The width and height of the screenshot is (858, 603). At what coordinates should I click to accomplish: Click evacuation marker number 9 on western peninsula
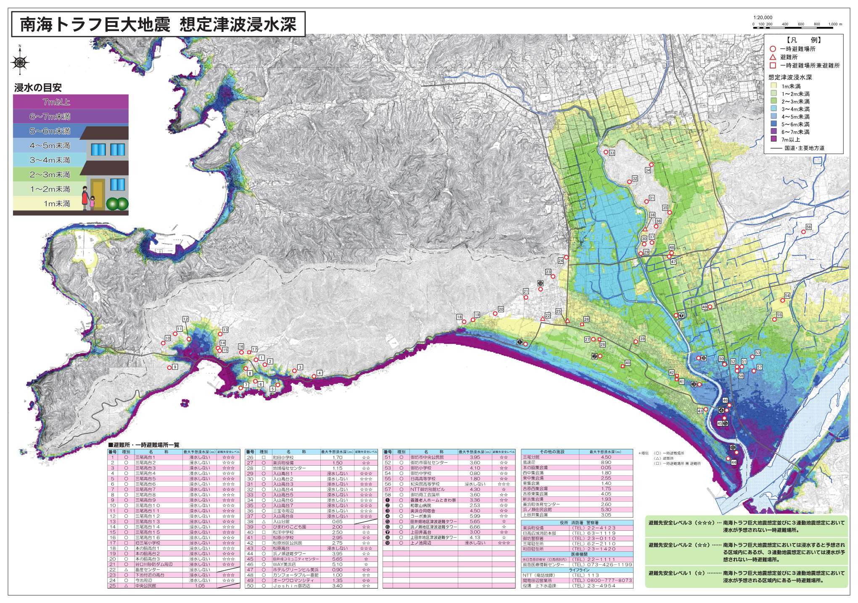pyautogui.click(x=169, y=367)
